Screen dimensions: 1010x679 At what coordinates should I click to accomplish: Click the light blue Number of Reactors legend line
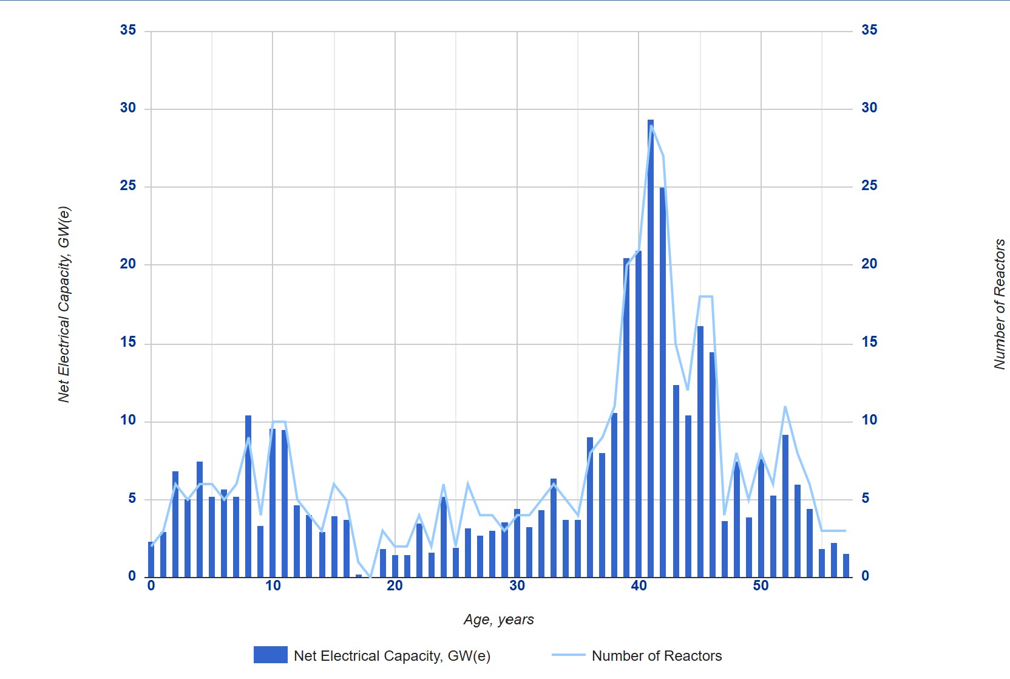(x=568, y=655)
